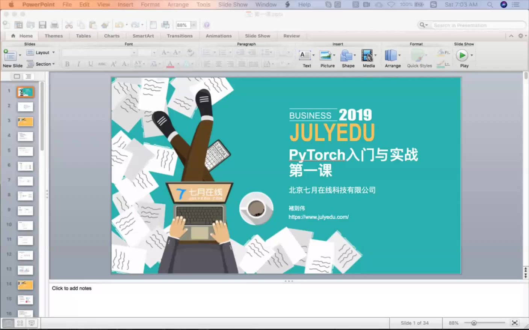Click the media browser toolbar icon

(165, 25)
